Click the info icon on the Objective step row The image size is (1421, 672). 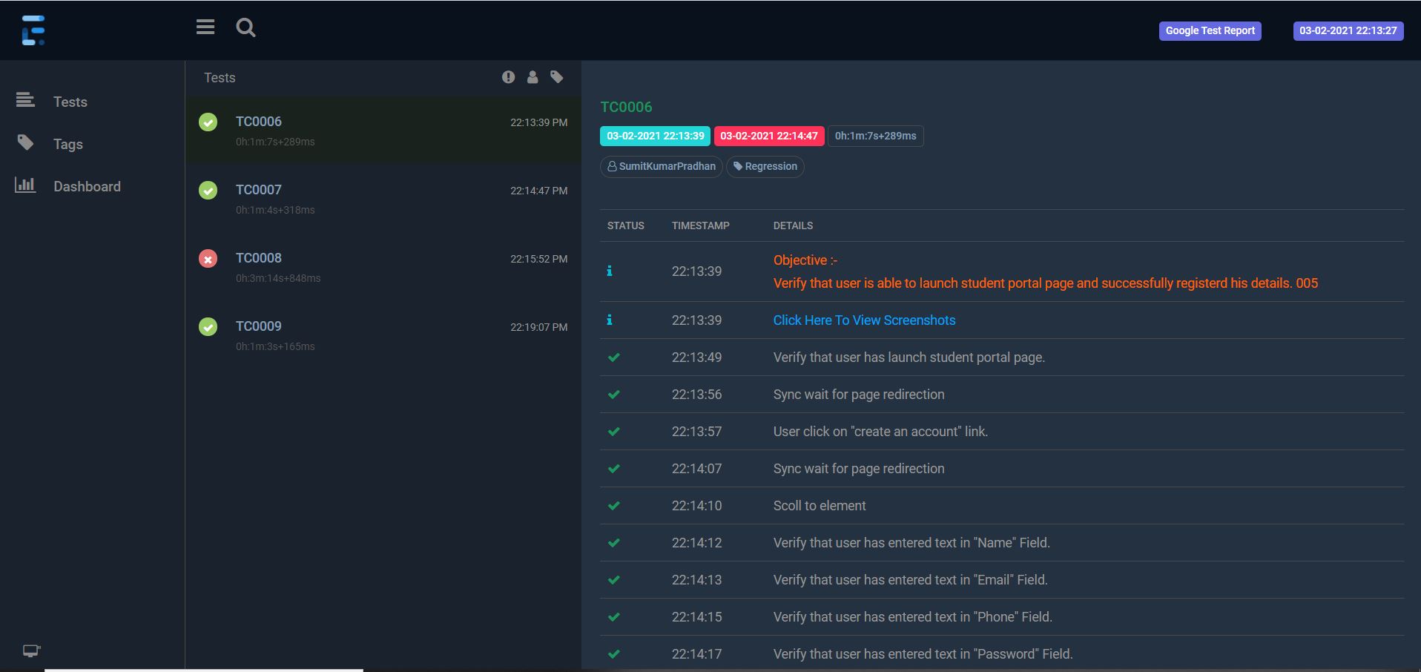point(610,271)
